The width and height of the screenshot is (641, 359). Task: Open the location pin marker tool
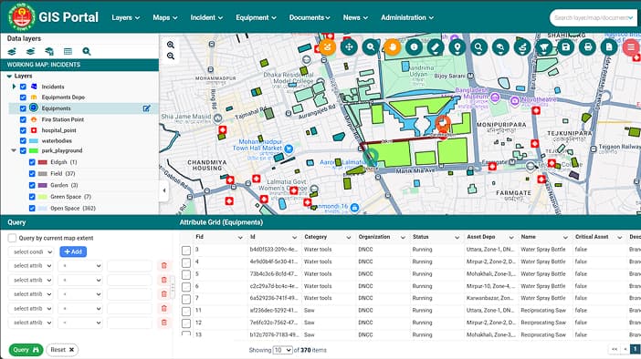(x=457, y=46)
